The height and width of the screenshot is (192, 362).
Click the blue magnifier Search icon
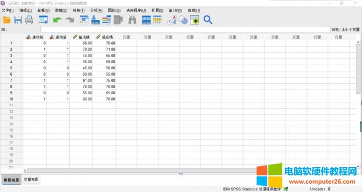(208, 20)
